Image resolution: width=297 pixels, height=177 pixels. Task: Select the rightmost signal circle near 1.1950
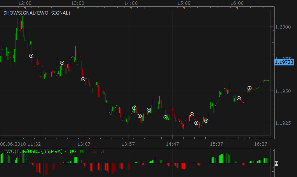coord(250,88)
